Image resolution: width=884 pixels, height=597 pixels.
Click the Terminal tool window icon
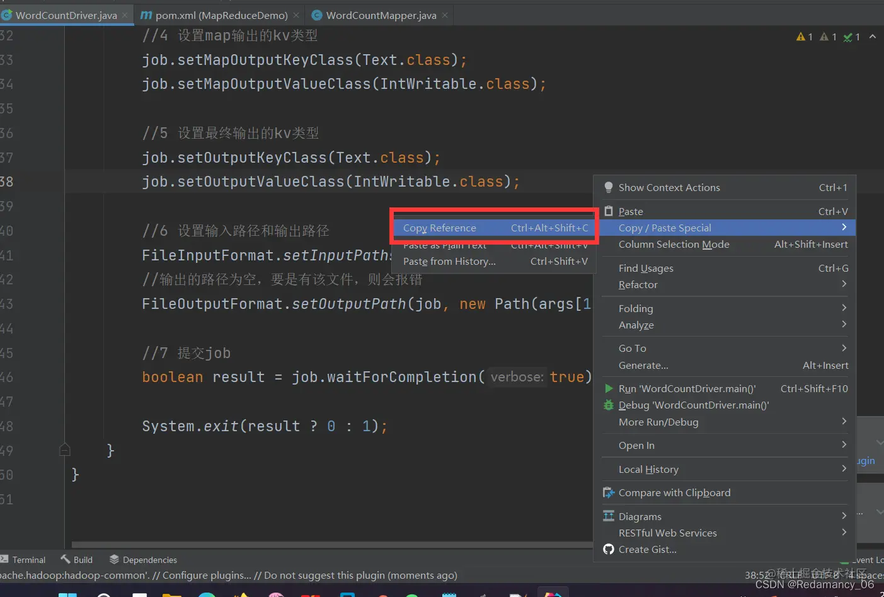[4, 559]
